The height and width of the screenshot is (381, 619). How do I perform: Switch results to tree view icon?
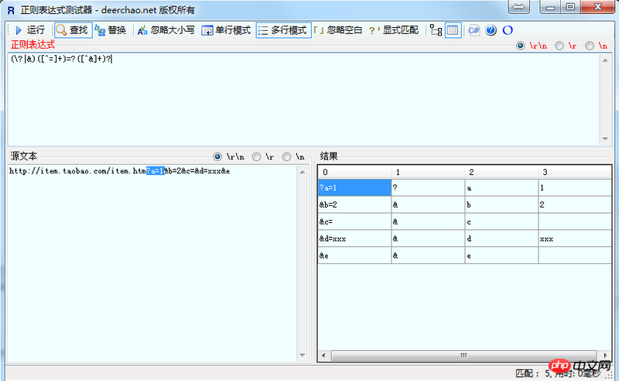[436, 30]
